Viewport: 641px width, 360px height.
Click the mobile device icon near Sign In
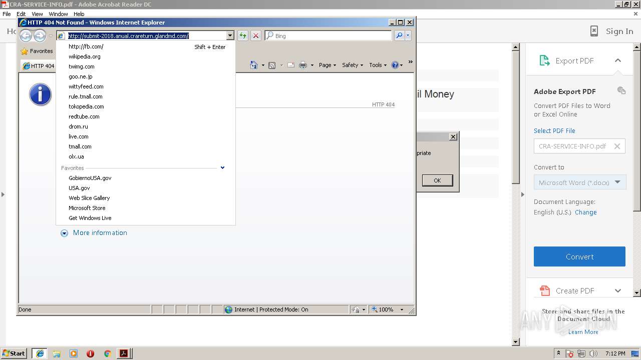594,31
